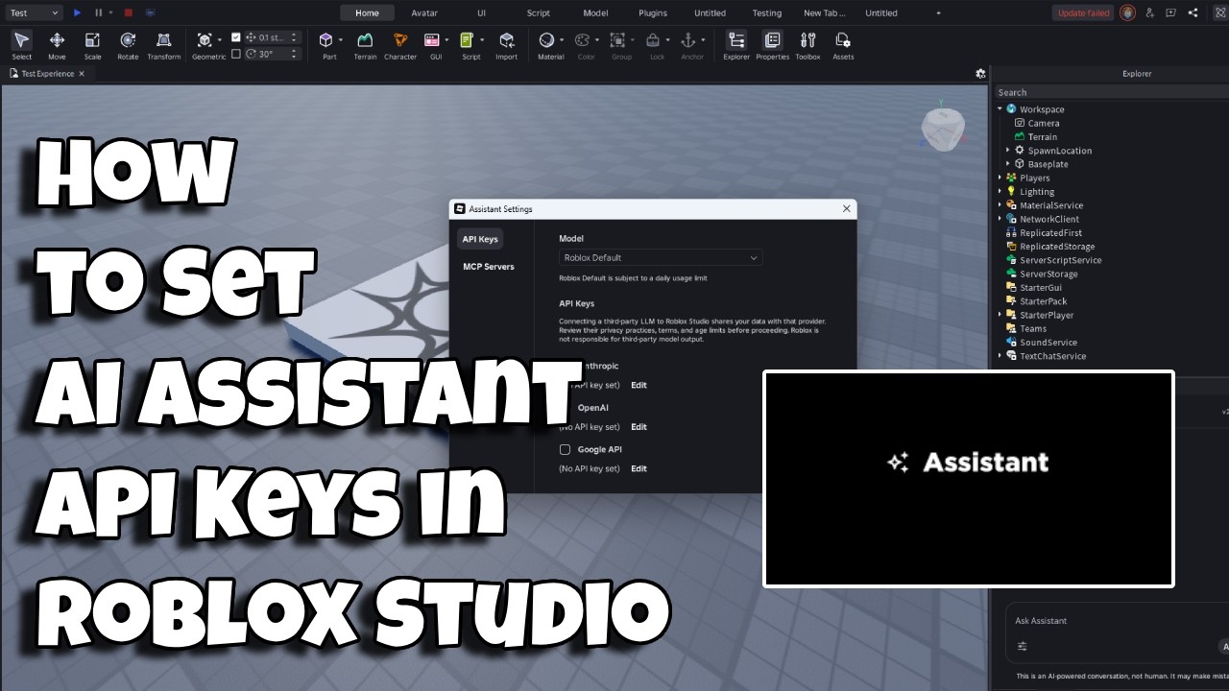The image size is (1229, 691).
Task: Click the Geometric snapping mode icon
Action: [x=205, y=39]
